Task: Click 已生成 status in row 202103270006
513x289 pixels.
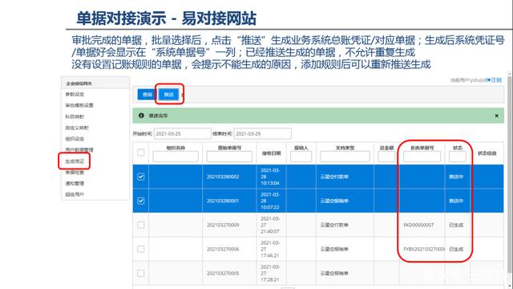Action: click(456, 249)
